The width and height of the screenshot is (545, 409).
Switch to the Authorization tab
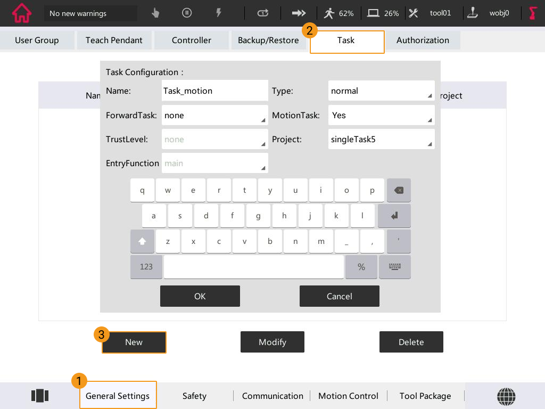(x=423, y=40)
